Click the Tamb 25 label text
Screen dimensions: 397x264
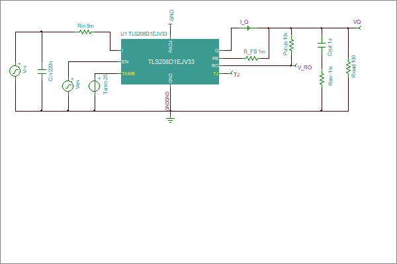[106, 84]
